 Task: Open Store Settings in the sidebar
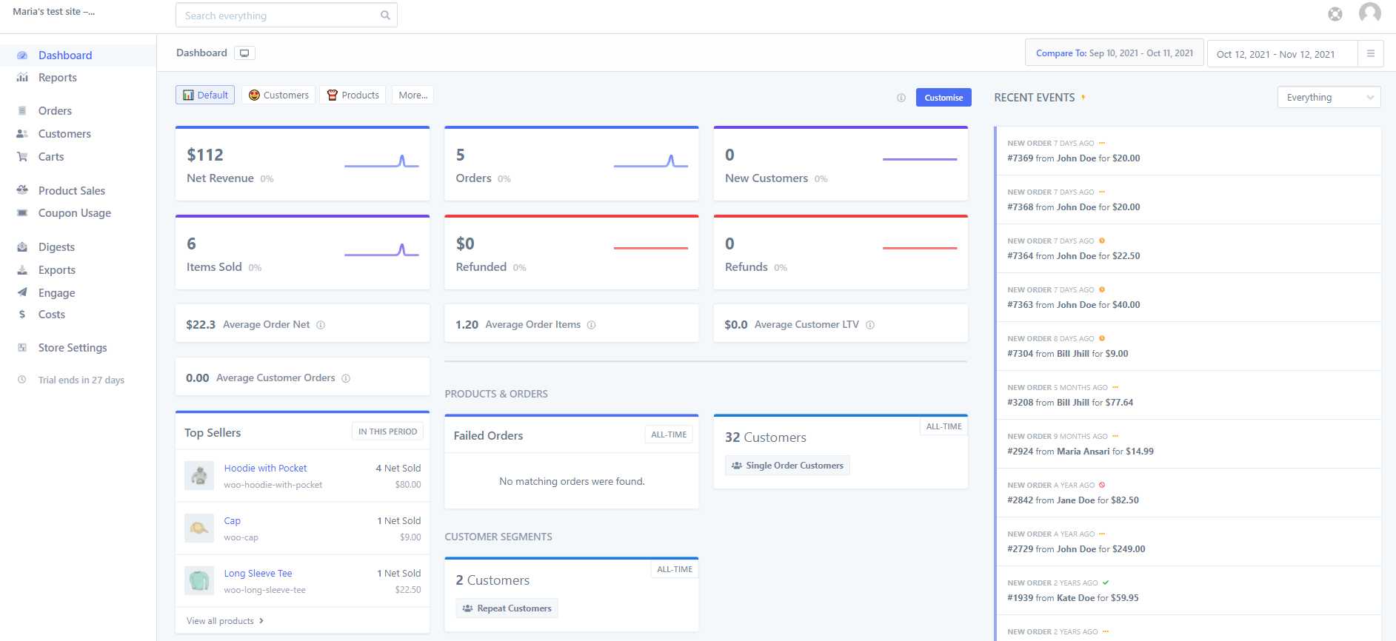point(73,348)
